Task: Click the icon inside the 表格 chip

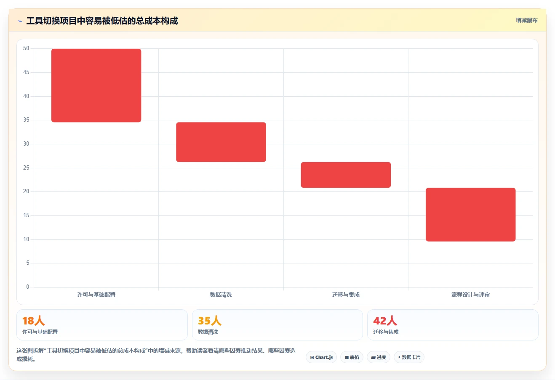Action: coord(347,357)
